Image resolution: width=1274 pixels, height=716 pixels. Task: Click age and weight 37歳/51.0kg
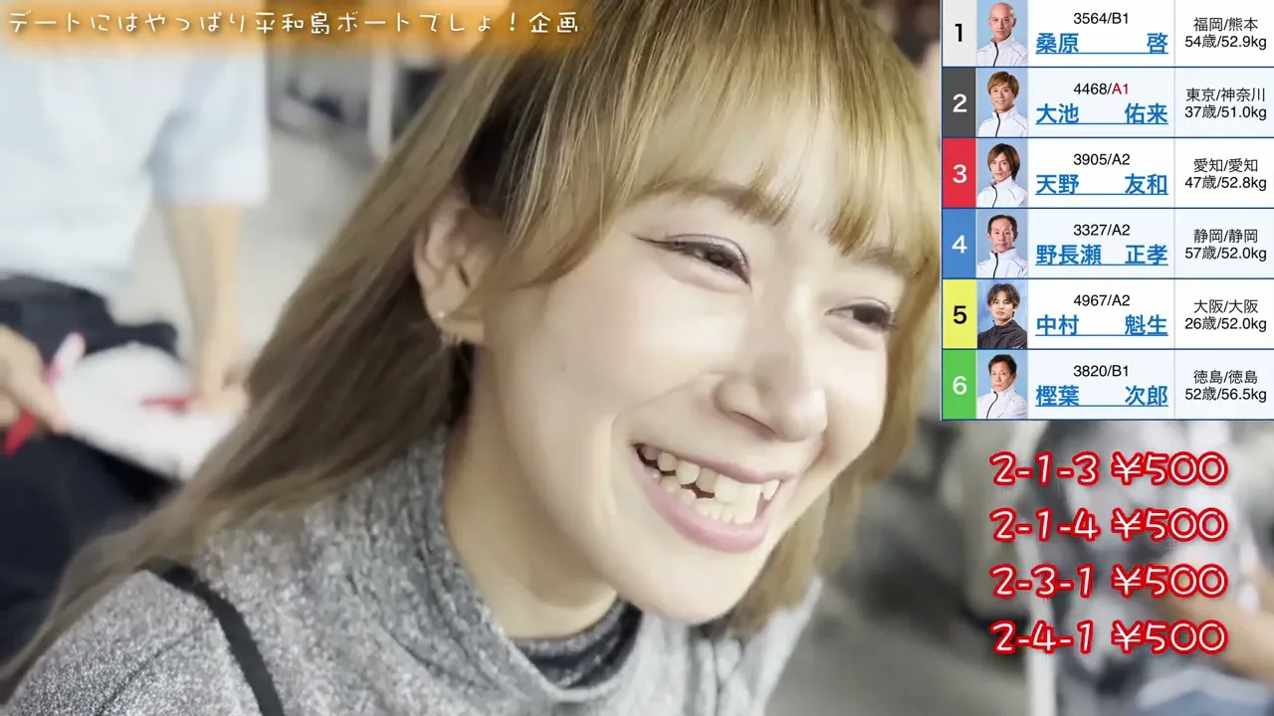1225,113
